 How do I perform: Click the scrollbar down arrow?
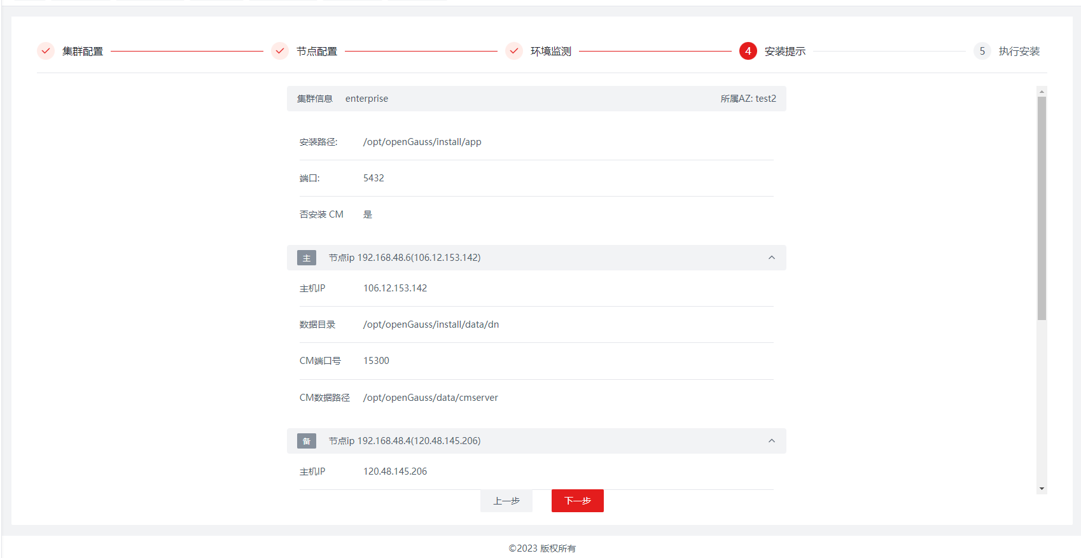click(x=1042, y=489)
